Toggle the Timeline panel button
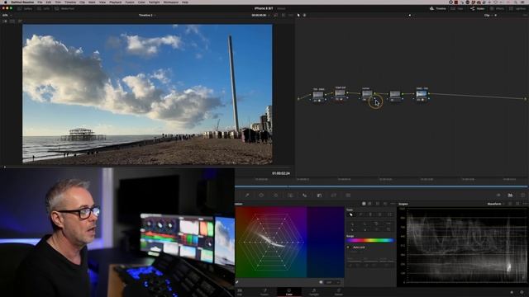Image resolution: width=529 pixels, height=297 pixels. coord(438,8)
